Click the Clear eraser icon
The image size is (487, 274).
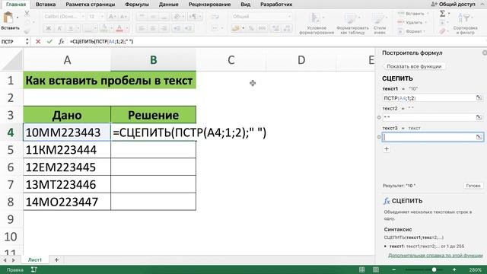click(442, 31)
